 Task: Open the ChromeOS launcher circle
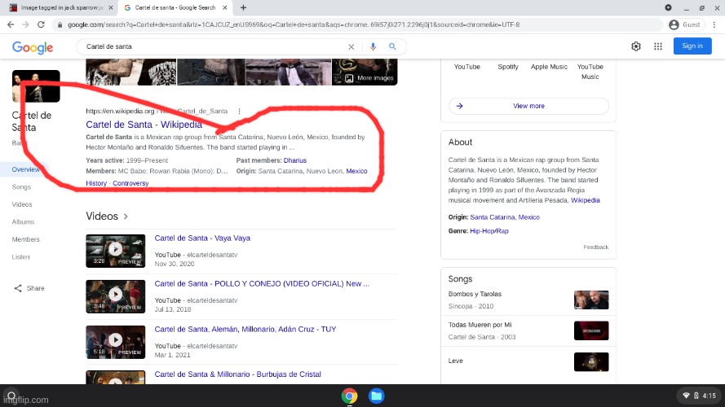11,395
